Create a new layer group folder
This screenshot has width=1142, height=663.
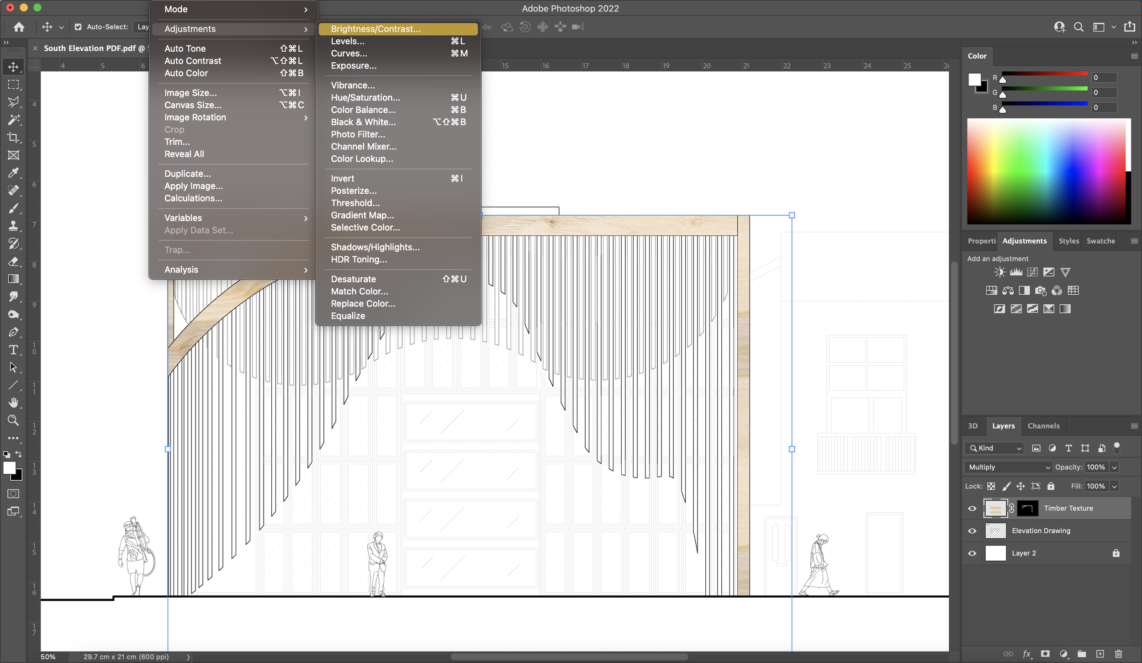tap(1082, 654)
